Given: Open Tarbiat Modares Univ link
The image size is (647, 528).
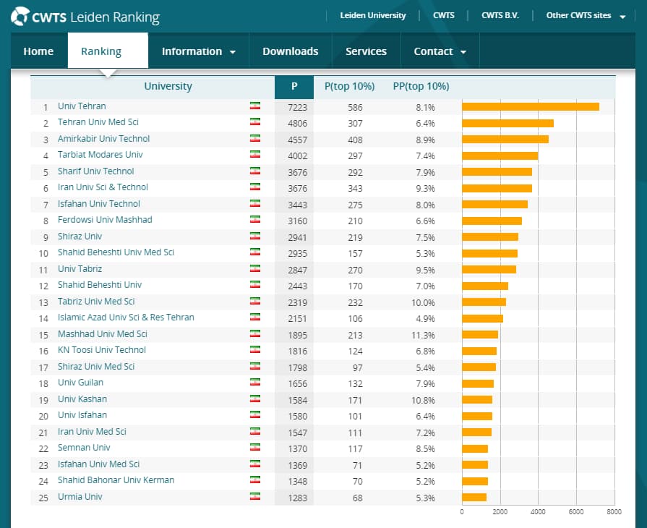Looking at the screenshot, I should (100, 154).
